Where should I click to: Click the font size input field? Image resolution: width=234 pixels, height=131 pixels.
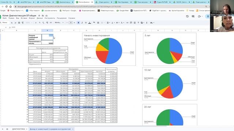(x=71, y=23)
